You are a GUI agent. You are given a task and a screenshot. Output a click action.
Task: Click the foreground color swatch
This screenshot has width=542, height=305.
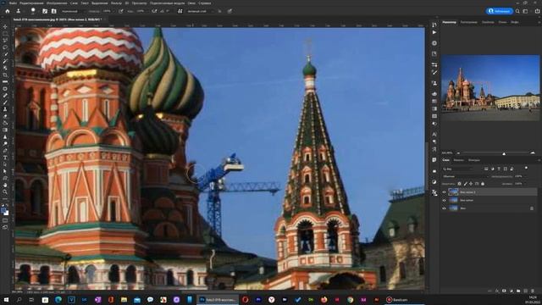[x=3, y=210]
